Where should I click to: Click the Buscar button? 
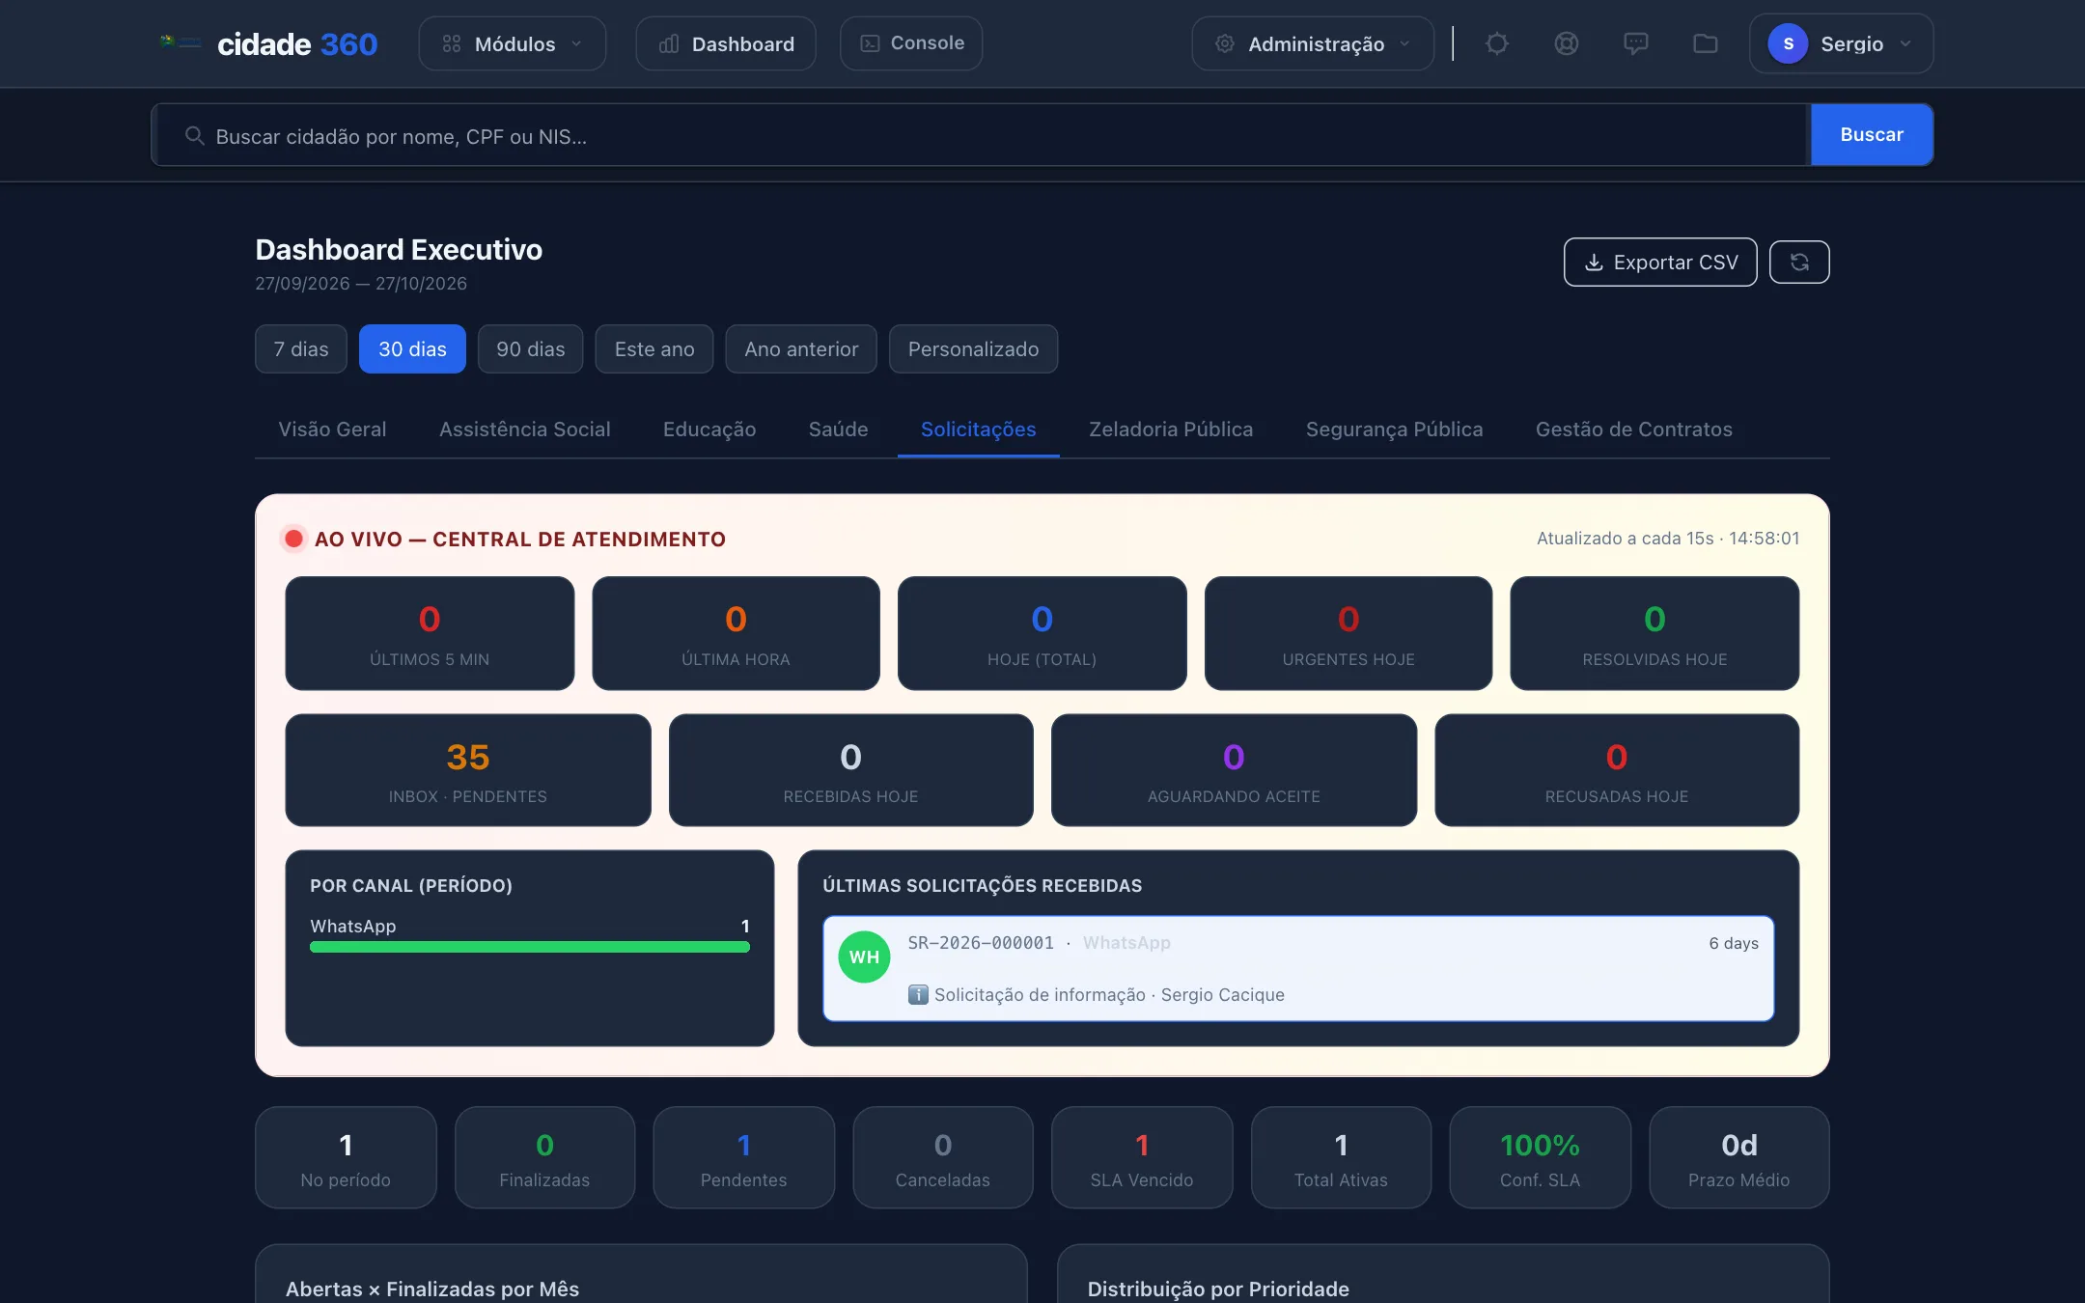[1872, 134]
